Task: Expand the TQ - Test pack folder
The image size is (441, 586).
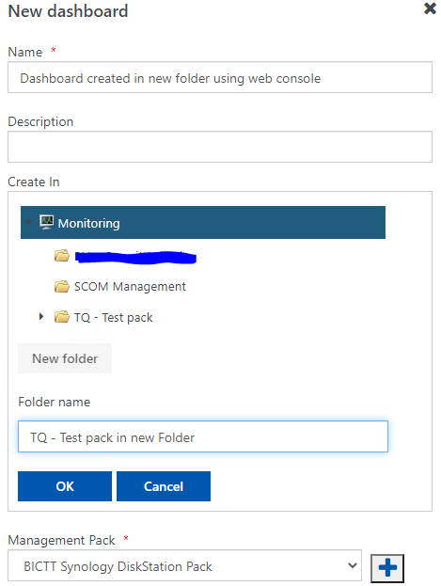Action: tap(41, 317)
